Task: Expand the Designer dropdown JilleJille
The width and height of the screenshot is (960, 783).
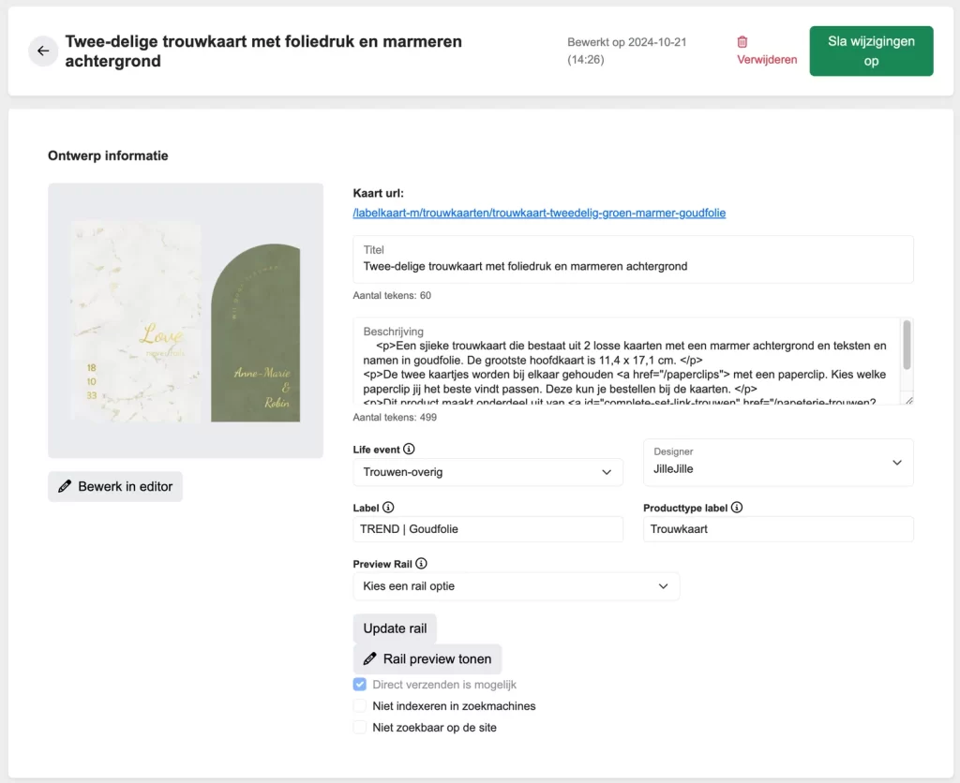Action: point(778,462)
